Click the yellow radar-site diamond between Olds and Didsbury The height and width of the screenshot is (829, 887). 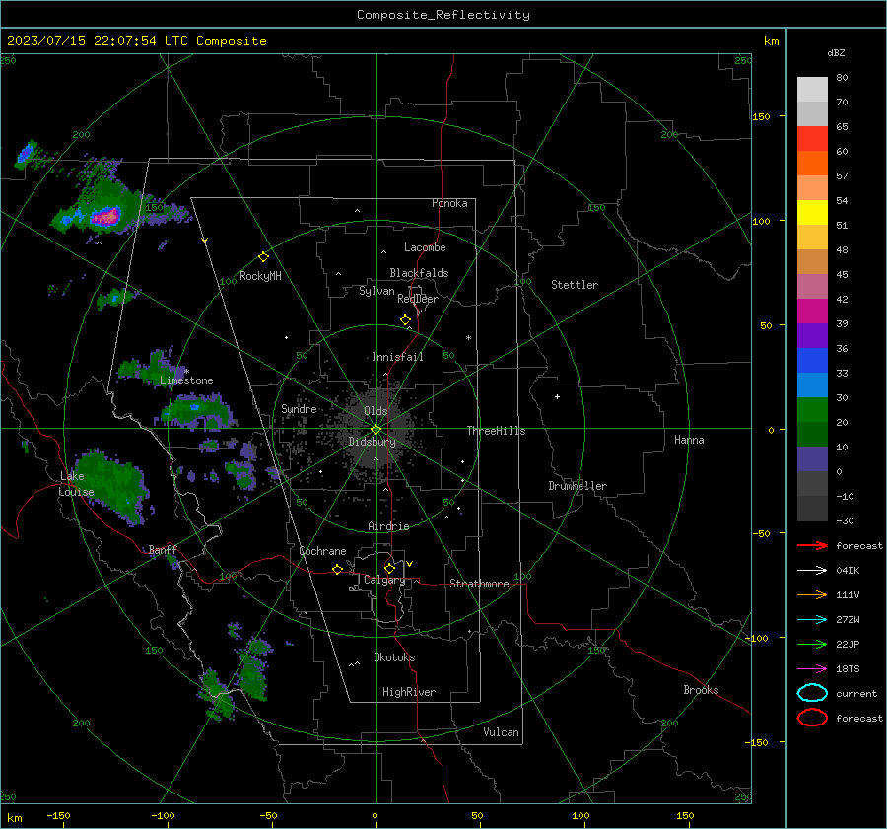pyautogui.click(x=375, y=429)
